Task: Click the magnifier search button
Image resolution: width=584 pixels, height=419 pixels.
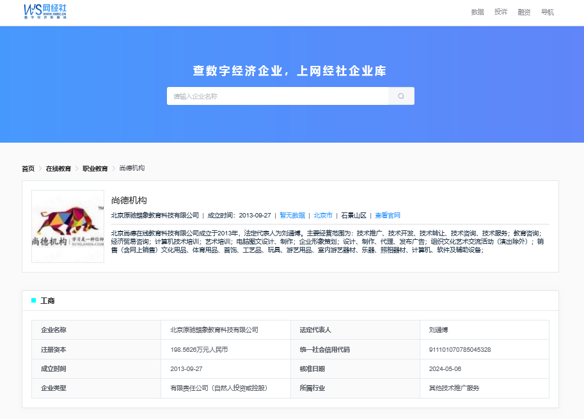Action: pos(401,96)
